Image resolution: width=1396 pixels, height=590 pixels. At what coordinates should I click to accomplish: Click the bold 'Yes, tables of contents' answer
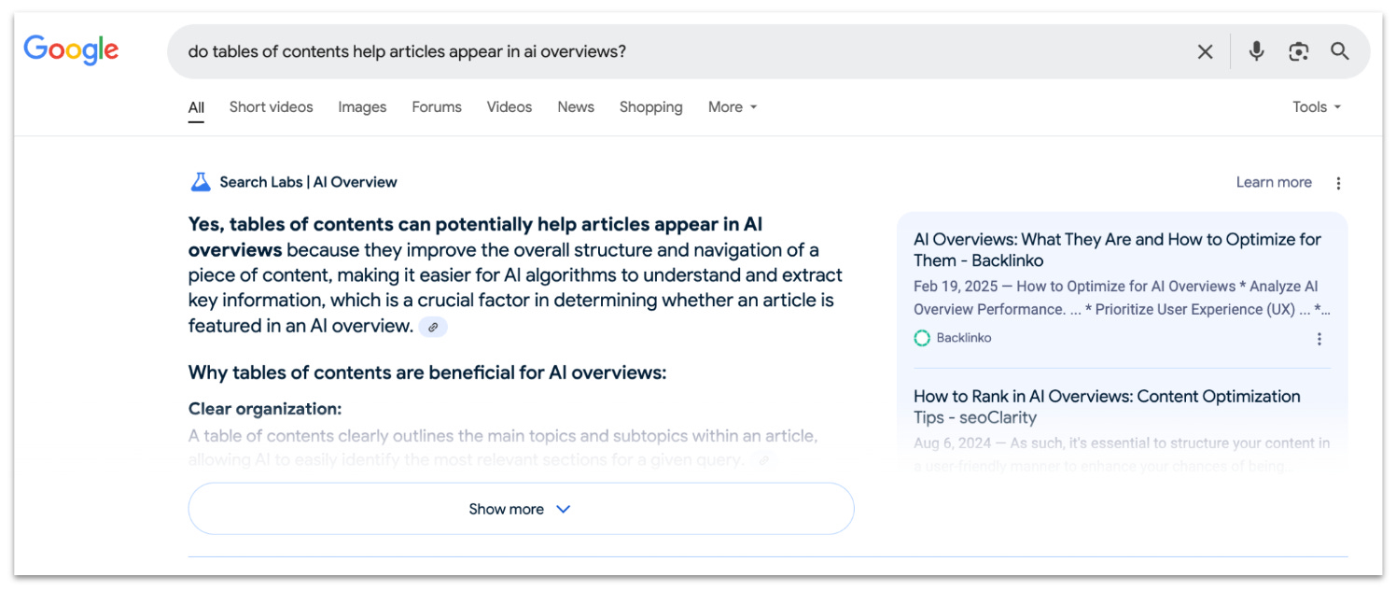[476, 237]
